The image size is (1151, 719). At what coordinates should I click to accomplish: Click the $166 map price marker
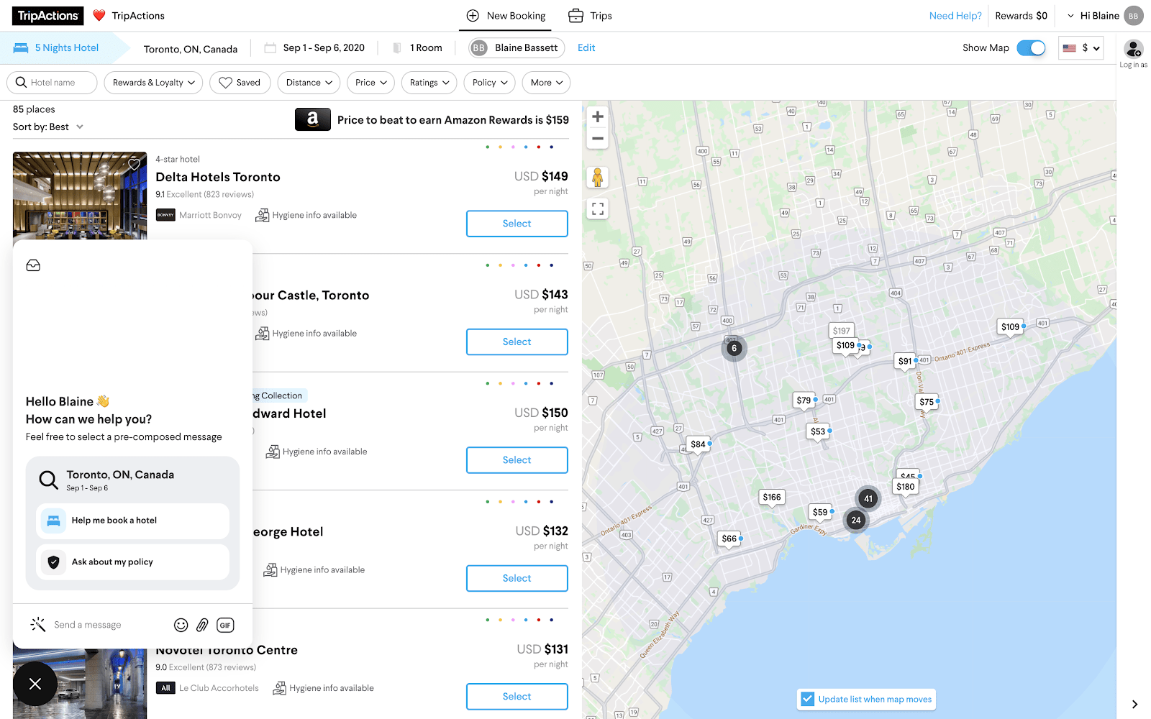[772, 498]
